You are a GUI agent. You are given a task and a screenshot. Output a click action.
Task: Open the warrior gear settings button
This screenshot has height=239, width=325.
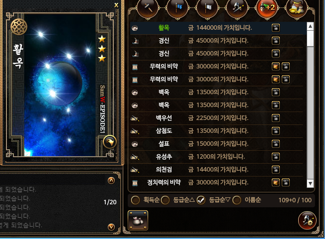pyautogui.click(x=307, y=220)
